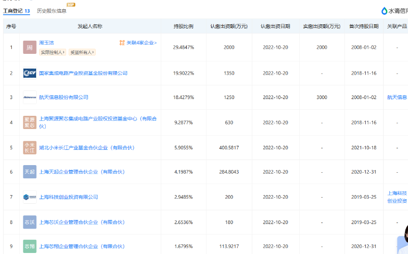Image resolution: width=408 pixels, height=254 pixels.
Task: Click the related-enterprise network icon beside 关联4家企业
Action: coord(122,43)
